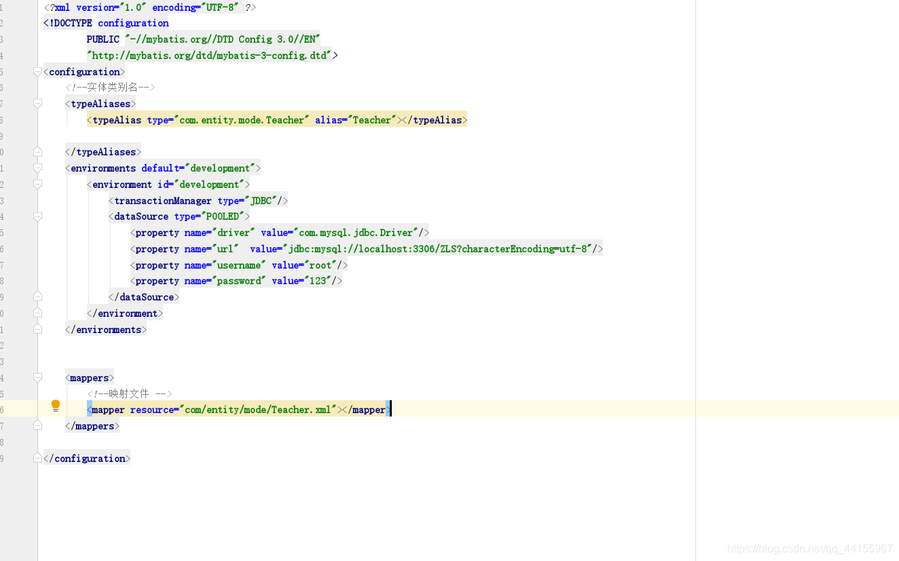Click the "映射文件" comment
Screen dimensions: 899x561
(129, 393)
